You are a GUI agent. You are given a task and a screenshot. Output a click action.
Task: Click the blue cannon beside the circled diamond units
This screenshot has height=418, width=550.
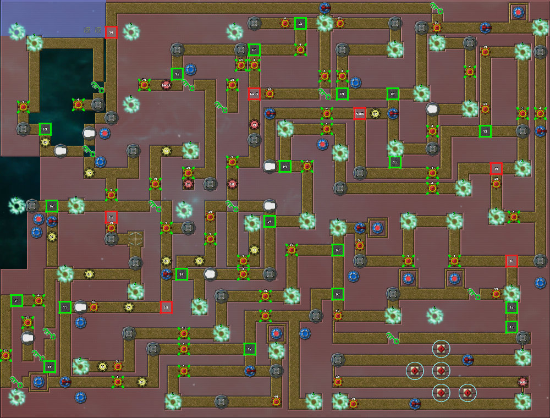point(468,360)
